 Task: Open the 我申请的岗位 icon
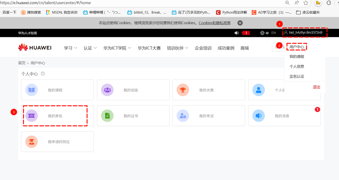pyautogui.click(x=32, y=142)
